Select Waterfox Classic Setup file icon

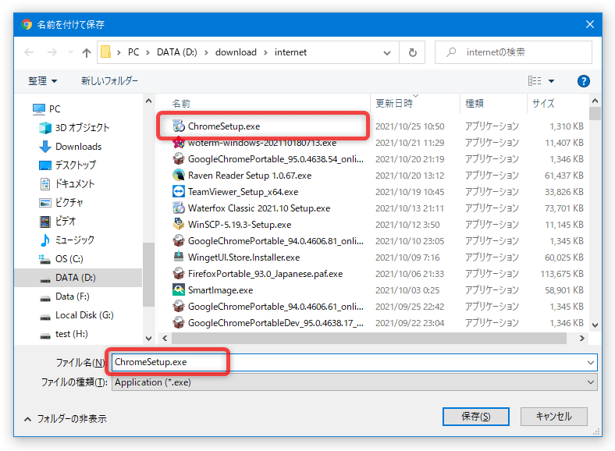coord(179,208)
